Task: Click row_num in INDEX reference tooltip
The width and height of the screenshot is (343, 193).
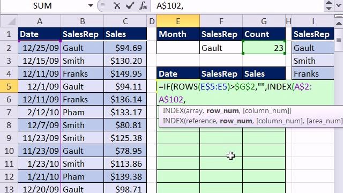Action: (236, 121)
